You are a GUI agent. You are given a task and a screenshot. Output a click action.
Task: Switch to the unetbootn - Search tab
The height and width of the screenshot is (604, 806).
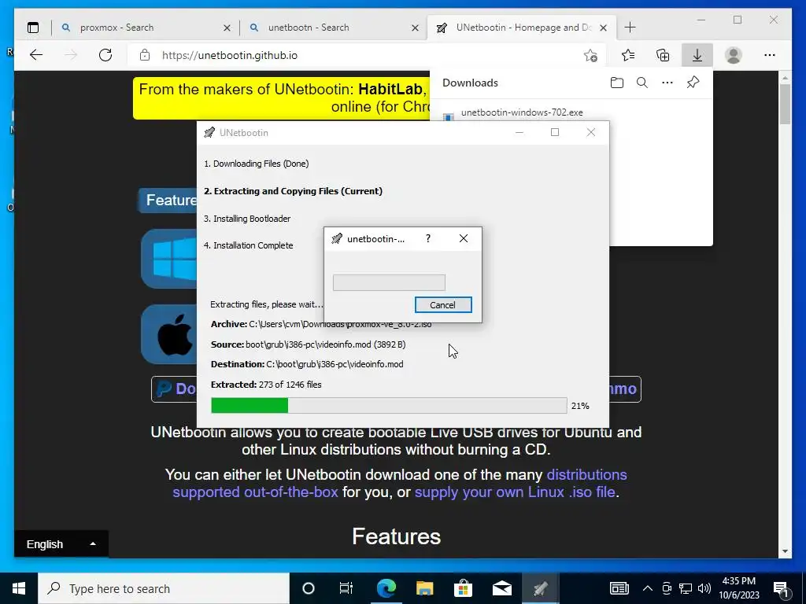point(334,28)
